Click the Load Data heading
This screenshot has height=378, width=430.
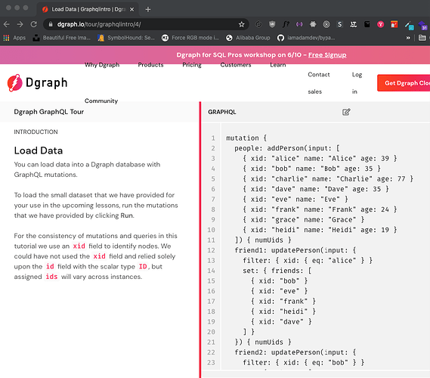point(39,150)
